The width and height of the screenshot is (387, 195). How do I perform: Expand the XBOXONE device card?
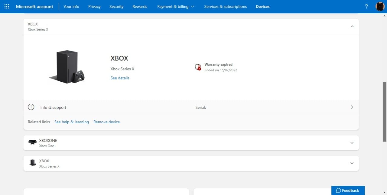tap(352, 143)
